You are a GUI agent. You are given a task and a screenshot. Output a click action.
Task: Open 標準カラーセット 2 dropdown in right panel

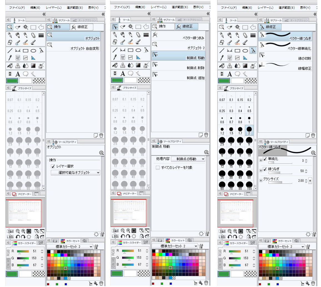tap(282, 247)
